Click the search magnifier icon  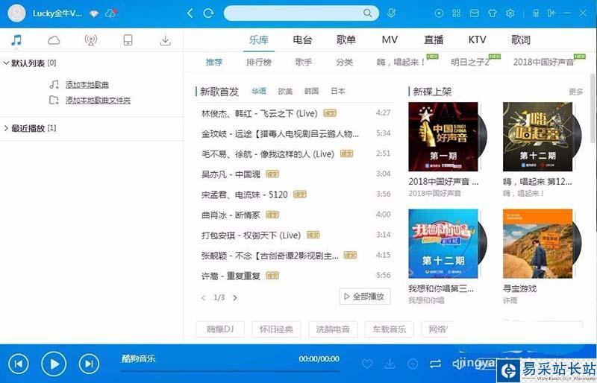coord(367,13)
